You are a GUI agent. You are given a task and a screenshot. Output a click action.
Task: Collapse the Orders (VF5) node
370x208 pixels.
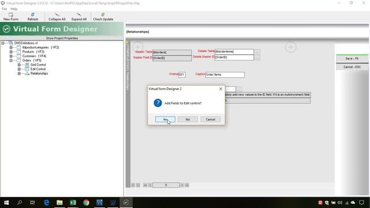[x=11, y=60]
